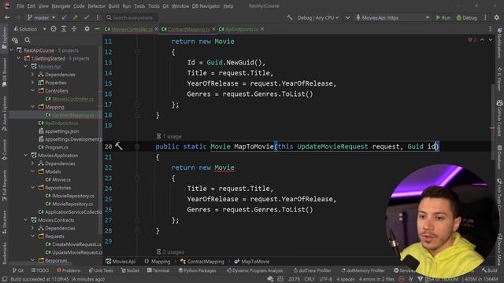Viewport: 504px width, 283px height.
Task: Click the expand all icon in Solution panel
Action: click(x=64, y=29)
